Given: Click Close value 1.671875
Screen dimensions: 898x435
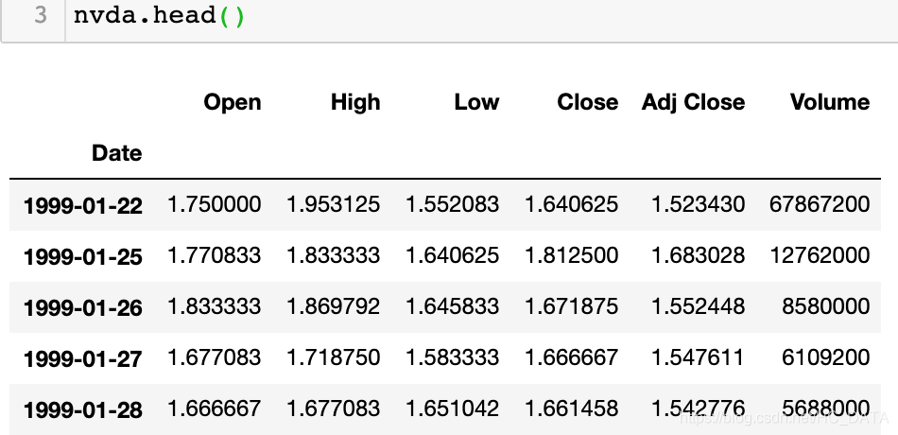Looking at the screenshot, I should [572, 306].
